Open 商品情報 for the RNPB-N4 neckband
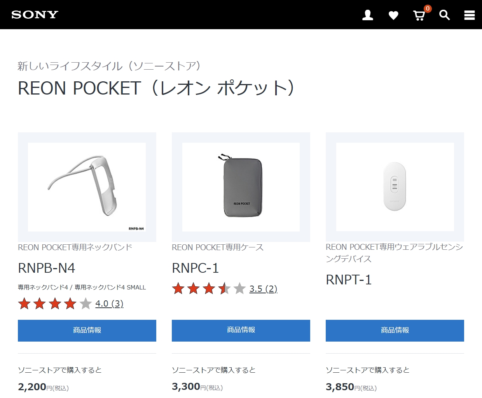This screenshot has height=398, width=482. pos(87,330)
